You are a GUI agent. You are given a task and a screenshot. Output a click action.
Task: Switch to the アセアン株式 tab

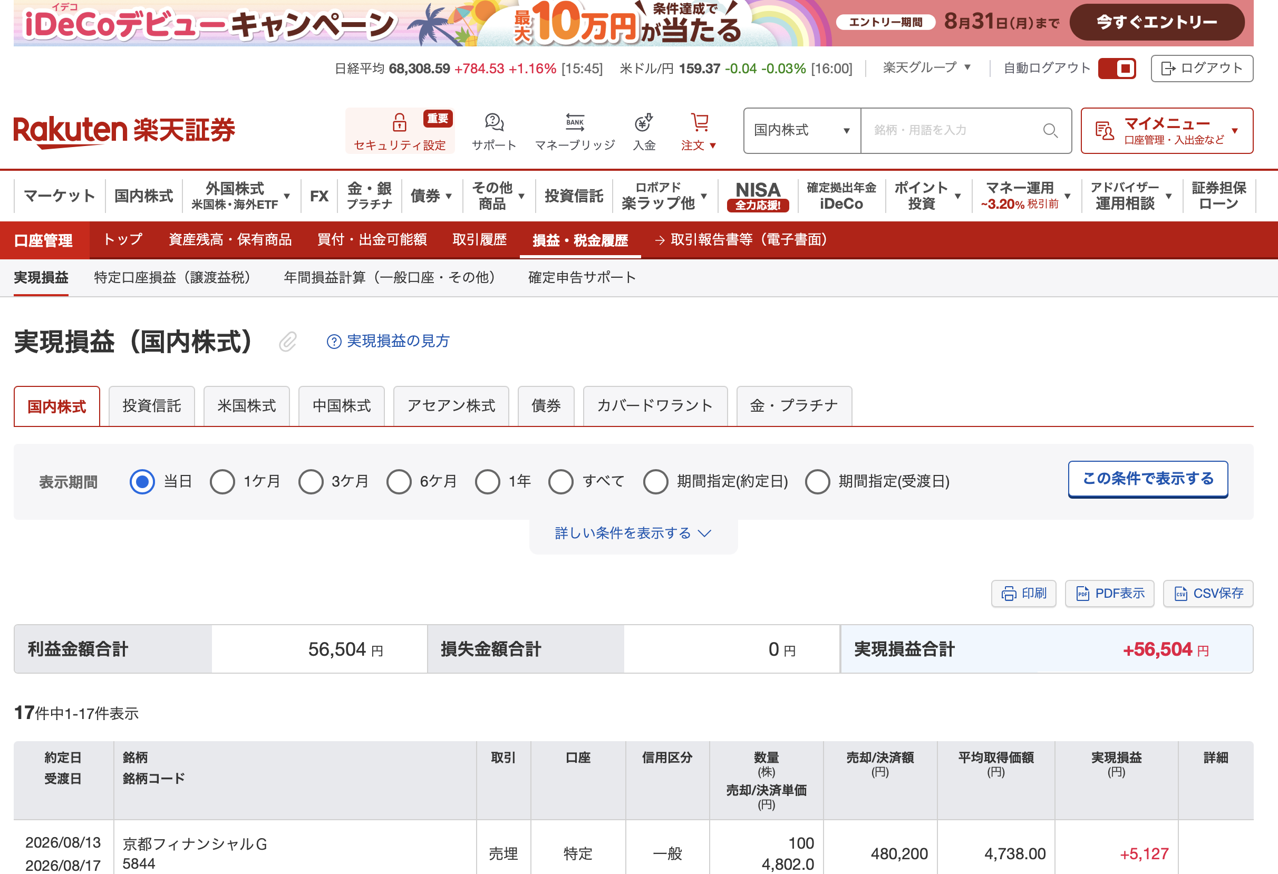[451, 406]
